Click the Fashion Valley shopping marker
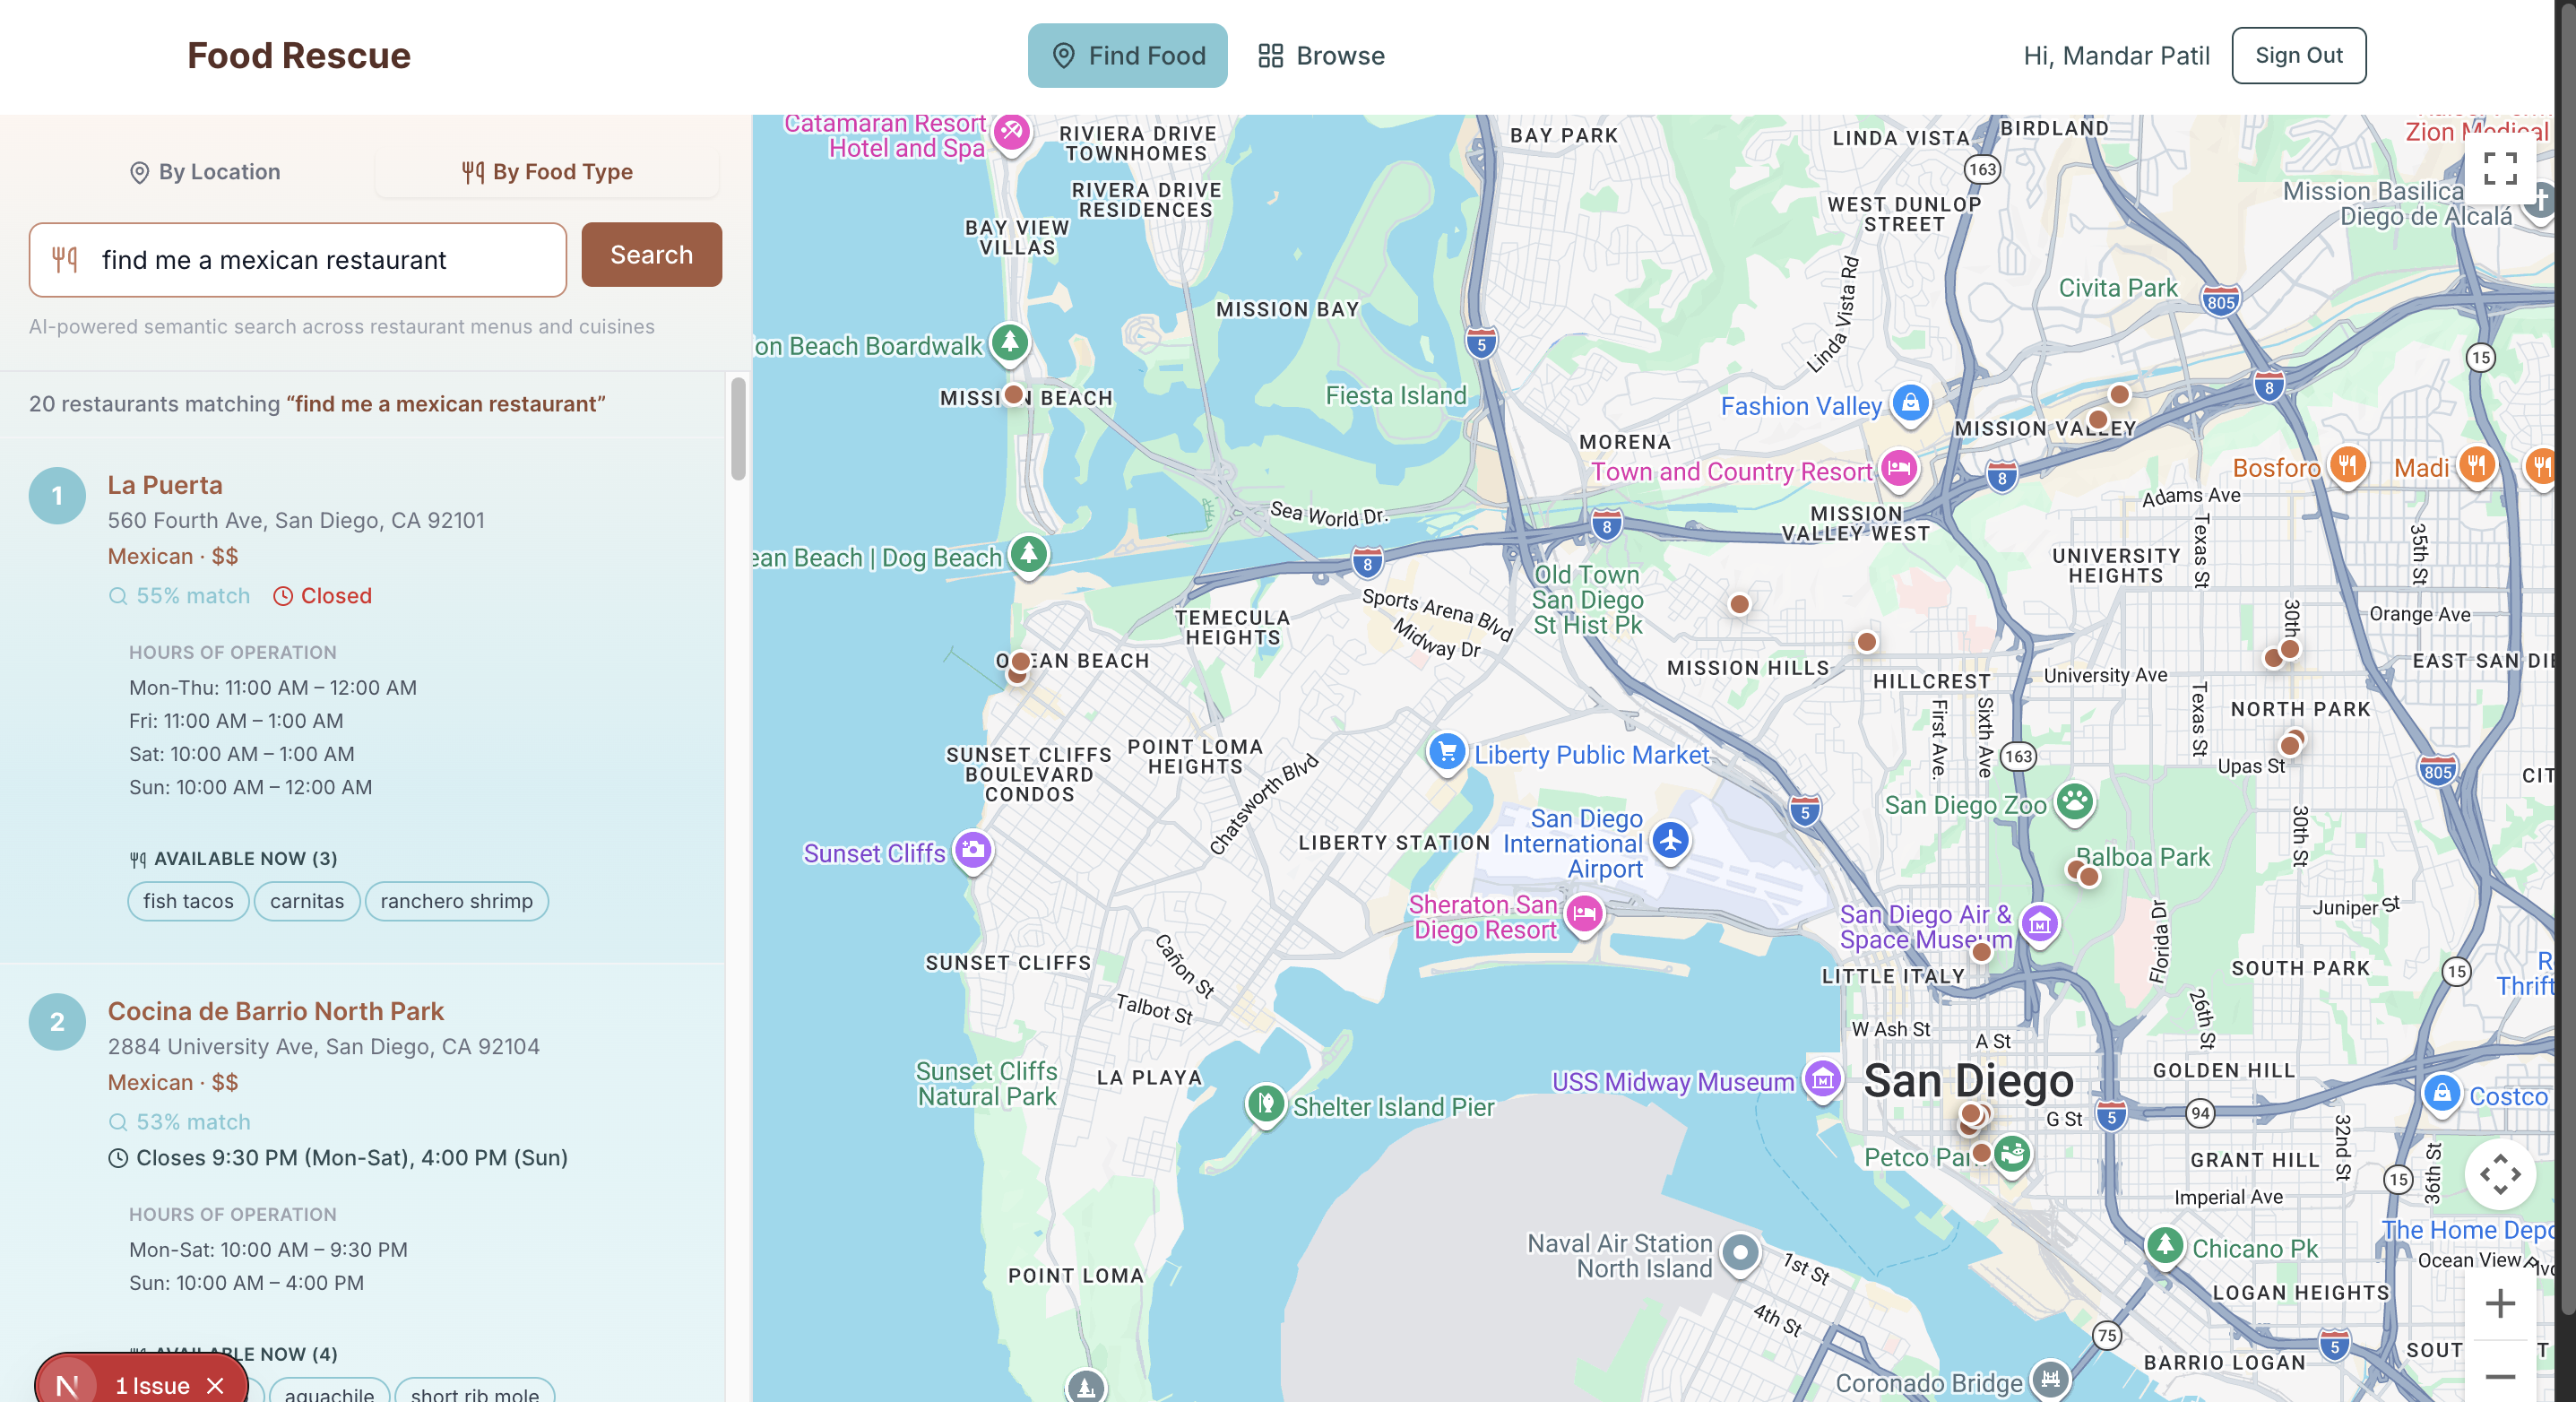2576x1402 pixels. point(1910,404)
